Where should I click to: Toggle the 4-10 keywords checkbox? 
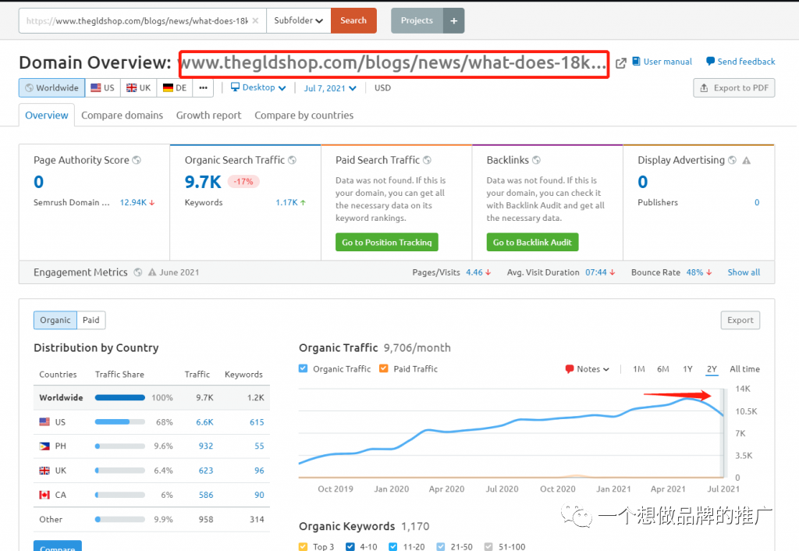[350, 546]
